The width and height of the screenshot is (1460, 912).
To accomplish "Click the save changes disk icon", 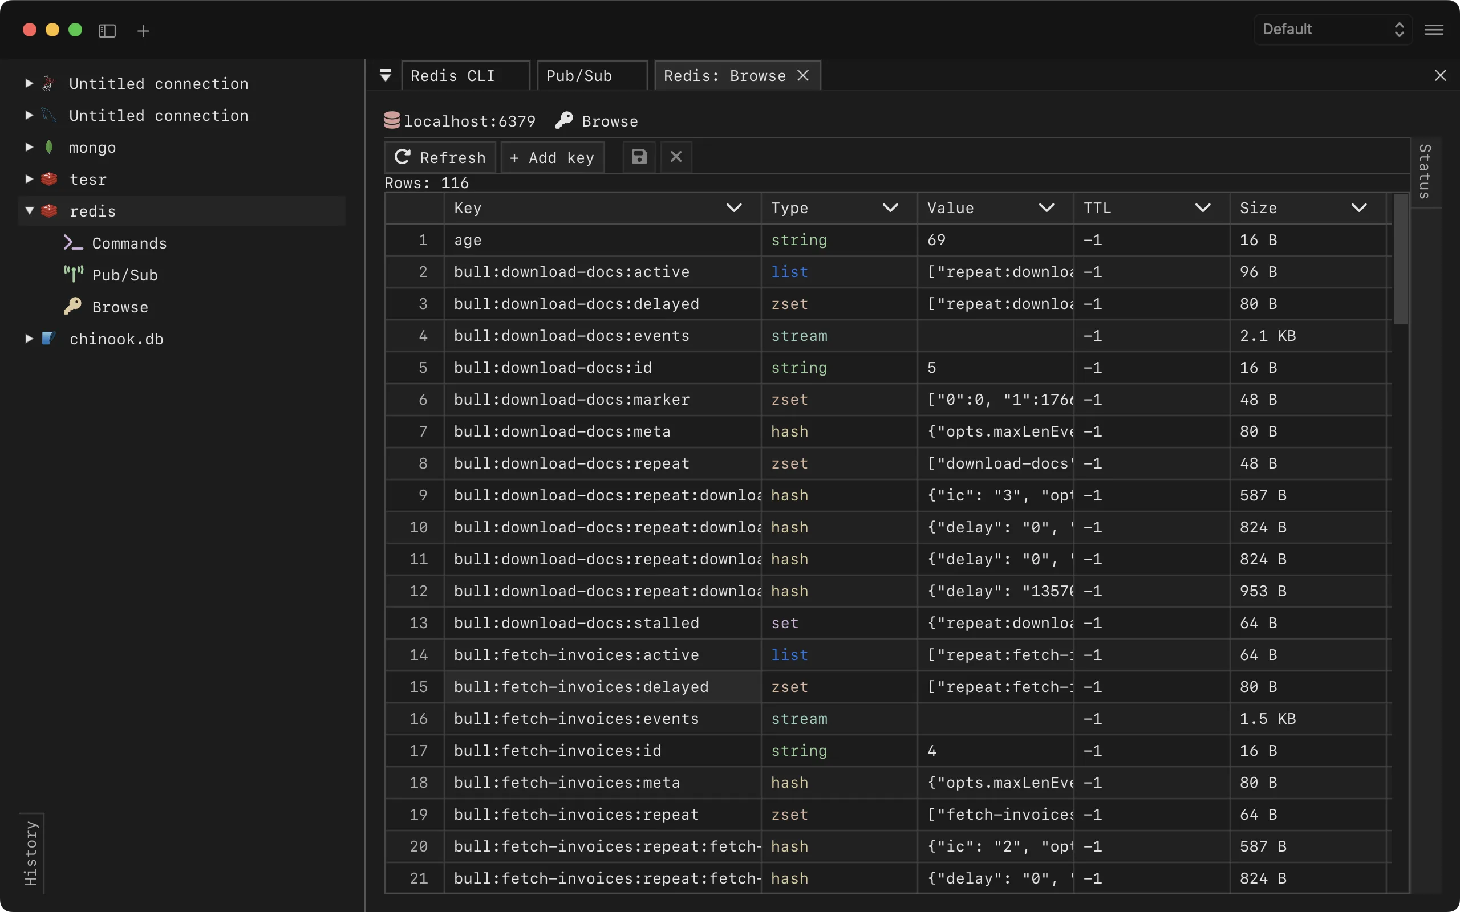I will 639,157.
